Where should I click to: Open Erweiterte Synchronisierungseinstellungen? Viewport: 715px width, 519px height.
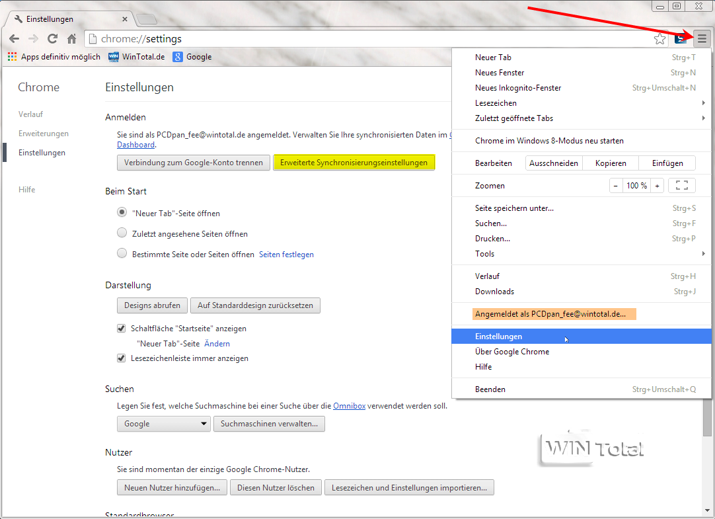pyautogui.click(x=354, y=163)
